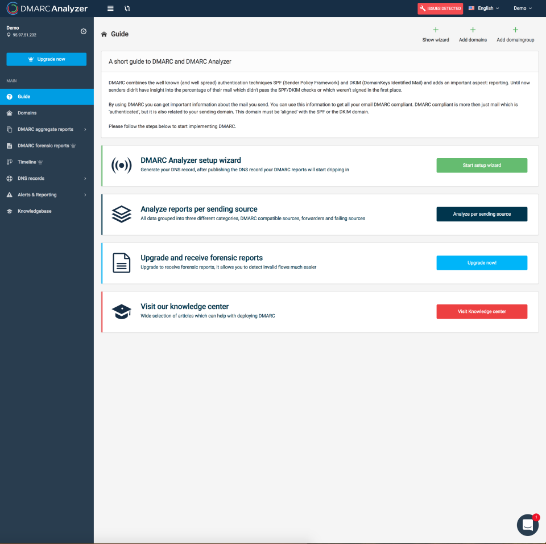Click DMARC Analyzer setup wizard heading
This screenshot has height=544, width=546.
pyautogui.click(x=191, y=160)
